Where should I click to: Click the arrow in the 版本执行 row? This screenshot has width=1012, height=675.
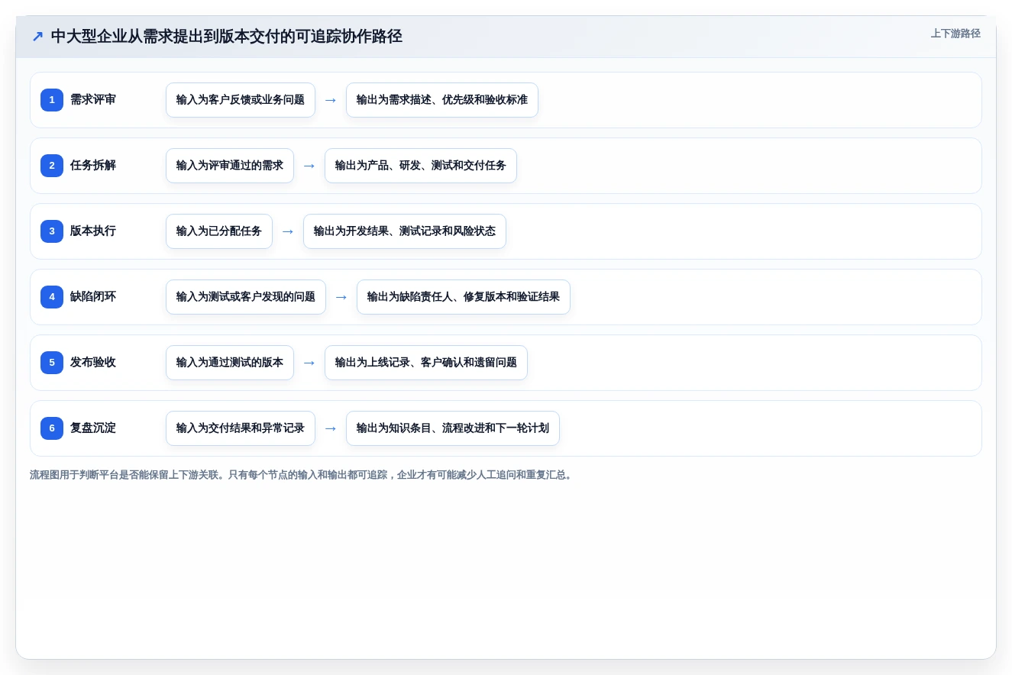(x=288, y=231)
